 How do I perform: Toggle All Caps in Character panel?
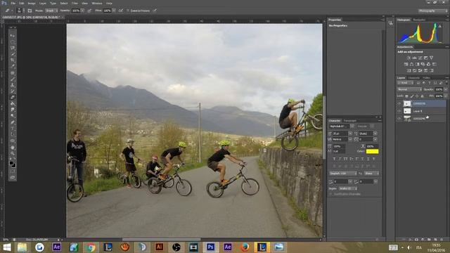click(345, 159)
